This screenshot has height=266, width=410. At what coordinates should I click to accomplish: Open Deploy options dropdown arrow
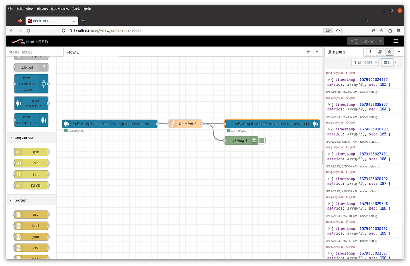tap(380, 41)
